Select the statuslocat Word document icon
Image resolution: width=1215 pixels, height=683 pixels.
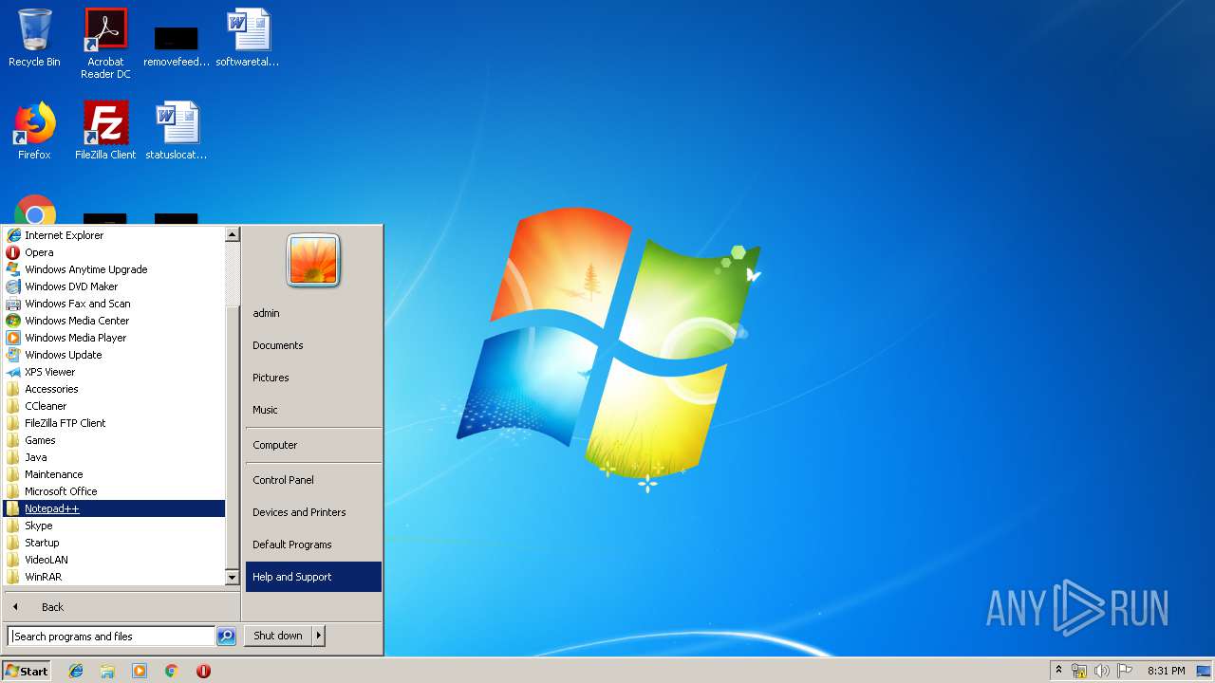click(x=177, y=131)
